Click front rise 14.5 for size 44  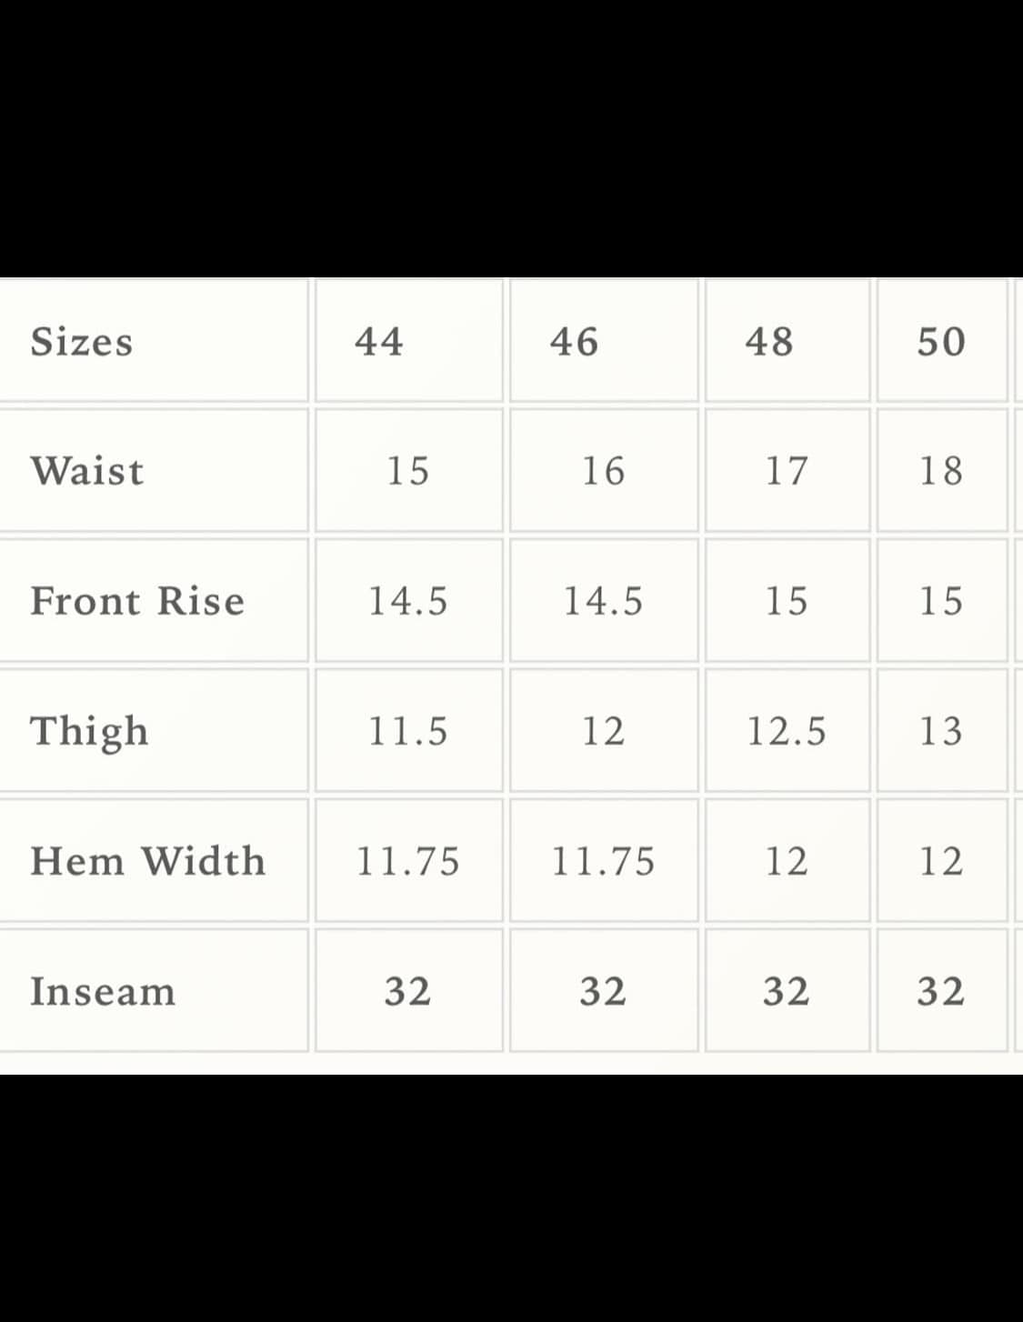pos(408,601)
